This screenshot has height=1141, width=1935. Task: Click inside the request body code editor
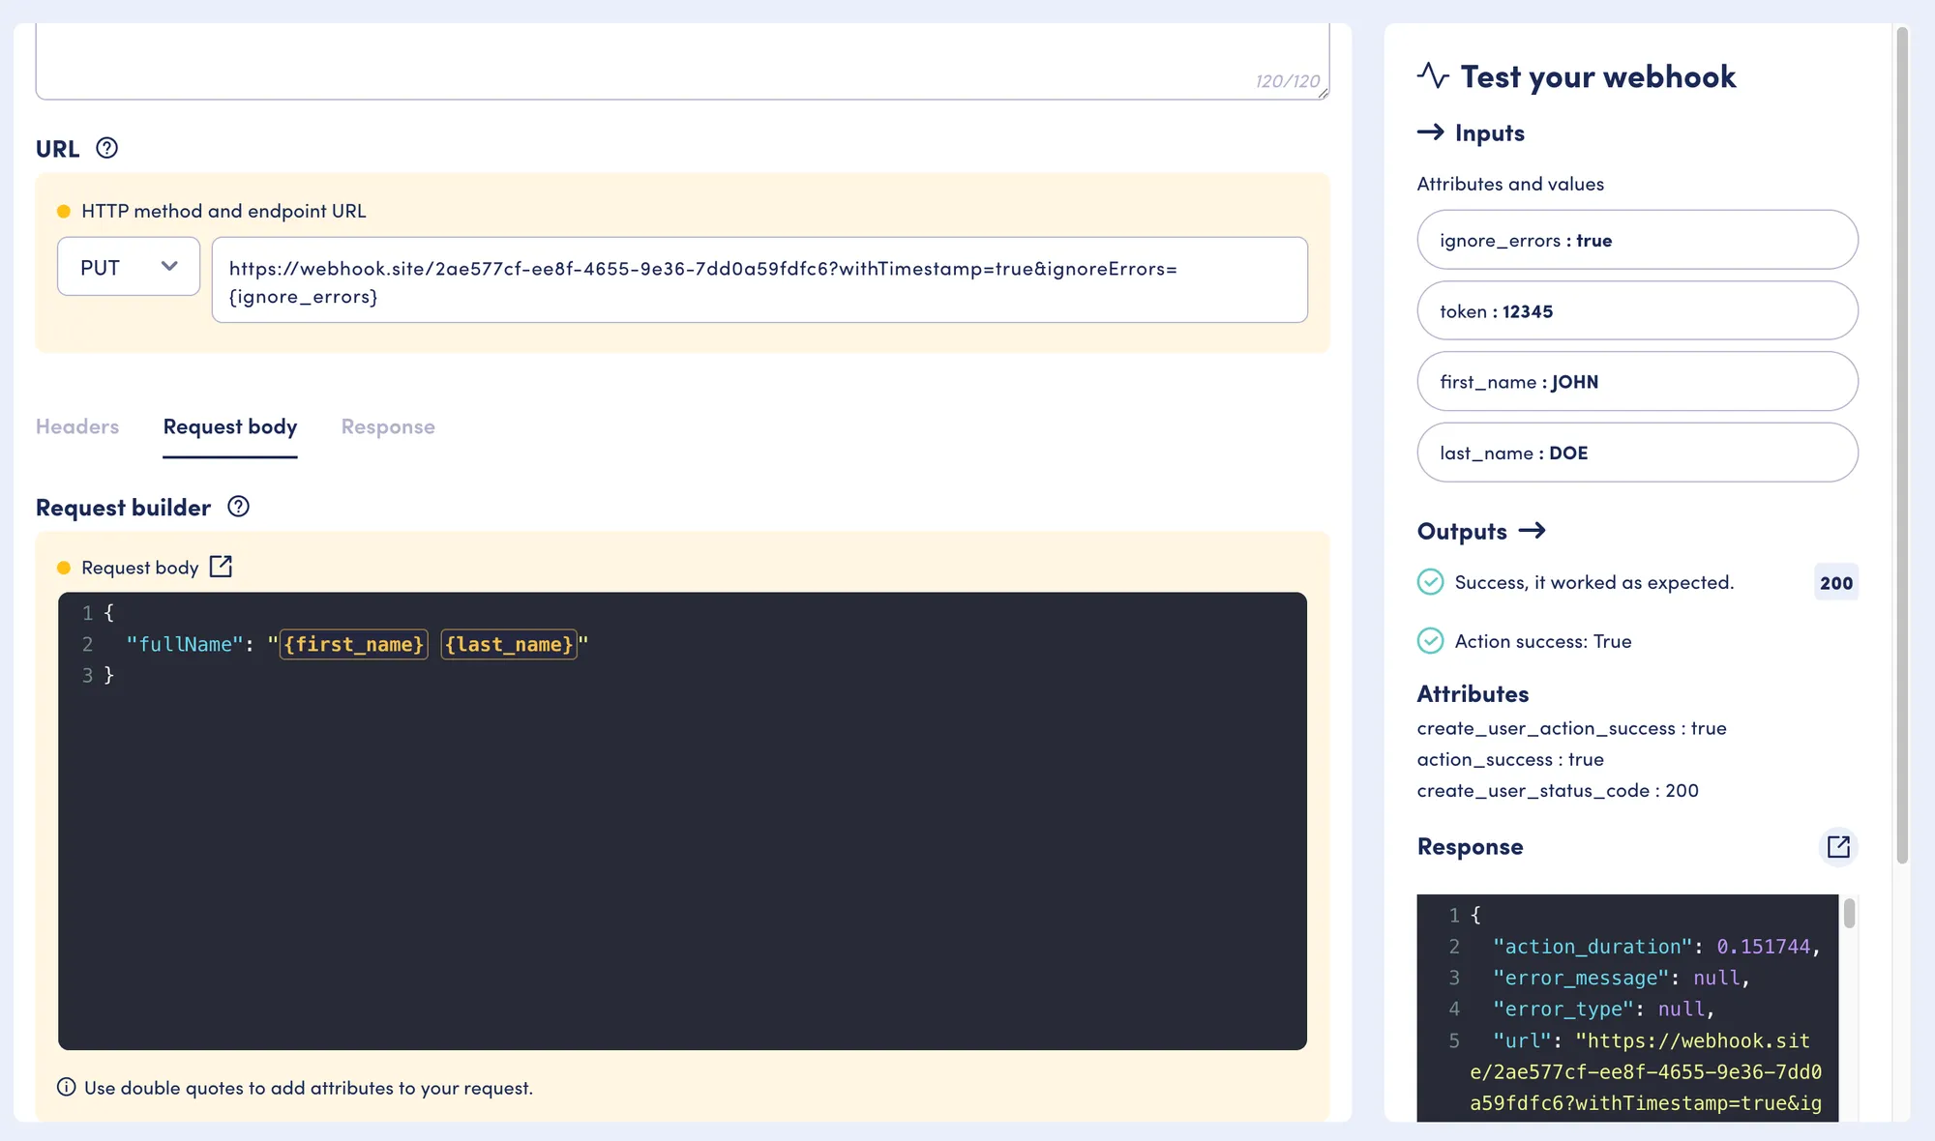pyautogui.click(x=682, y=821)
